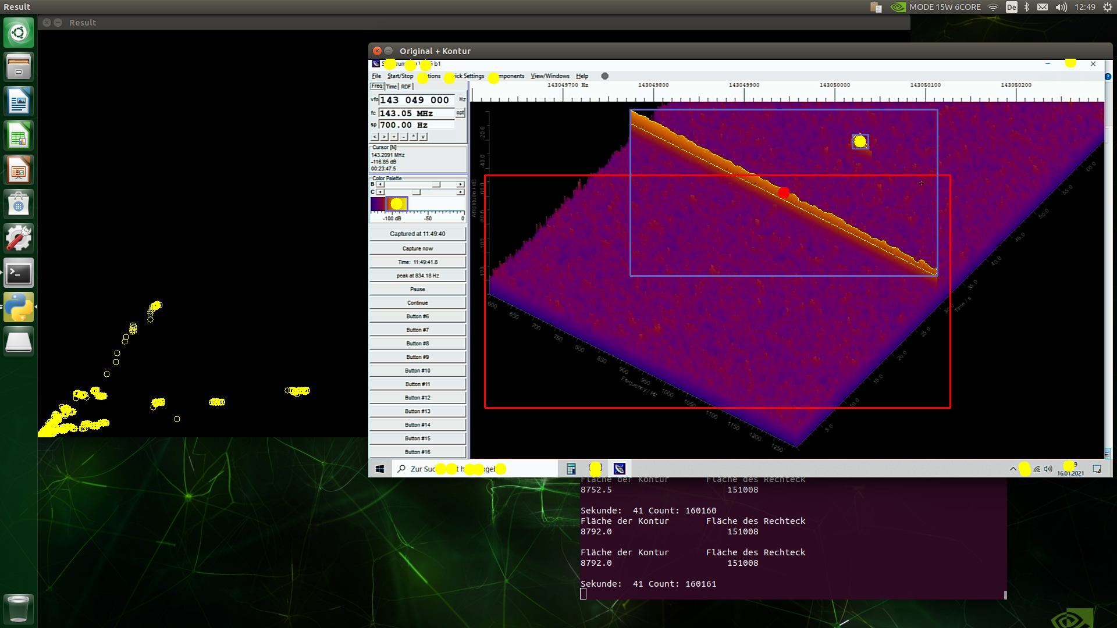Open the View/Windows menu
Viewport: 1117px width, 628px height.
coord(550,76)
